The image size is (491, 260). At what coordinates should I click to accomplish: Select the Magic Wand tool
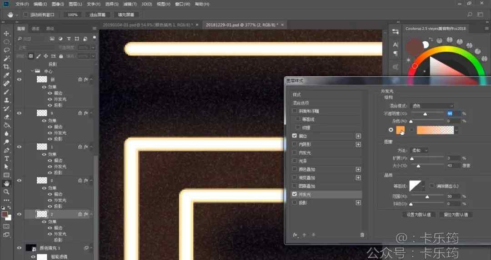pos(6,59)
